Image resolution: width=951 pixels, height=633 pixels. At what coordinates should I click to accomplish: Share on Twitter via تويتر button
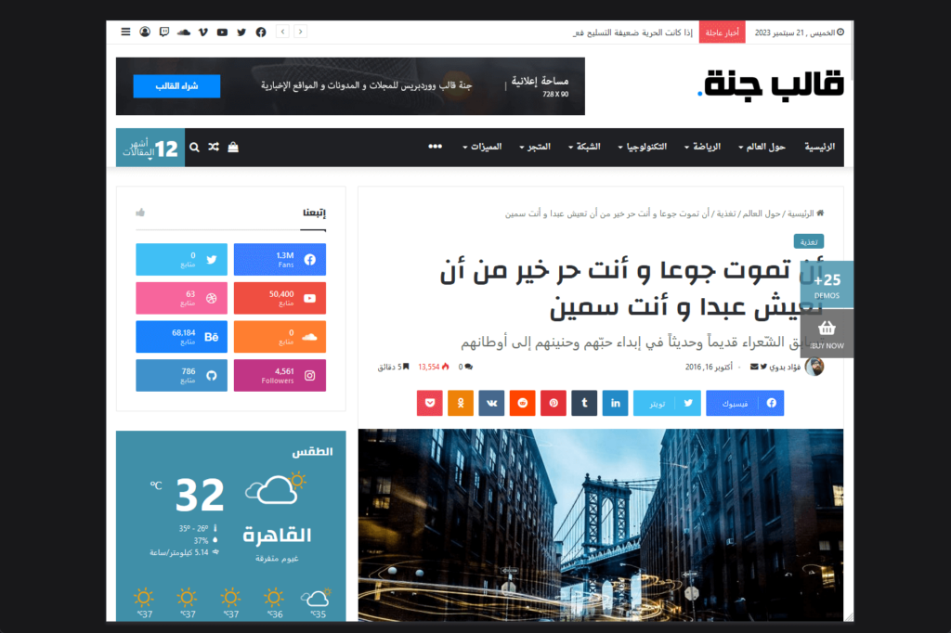tap(667, 403)
